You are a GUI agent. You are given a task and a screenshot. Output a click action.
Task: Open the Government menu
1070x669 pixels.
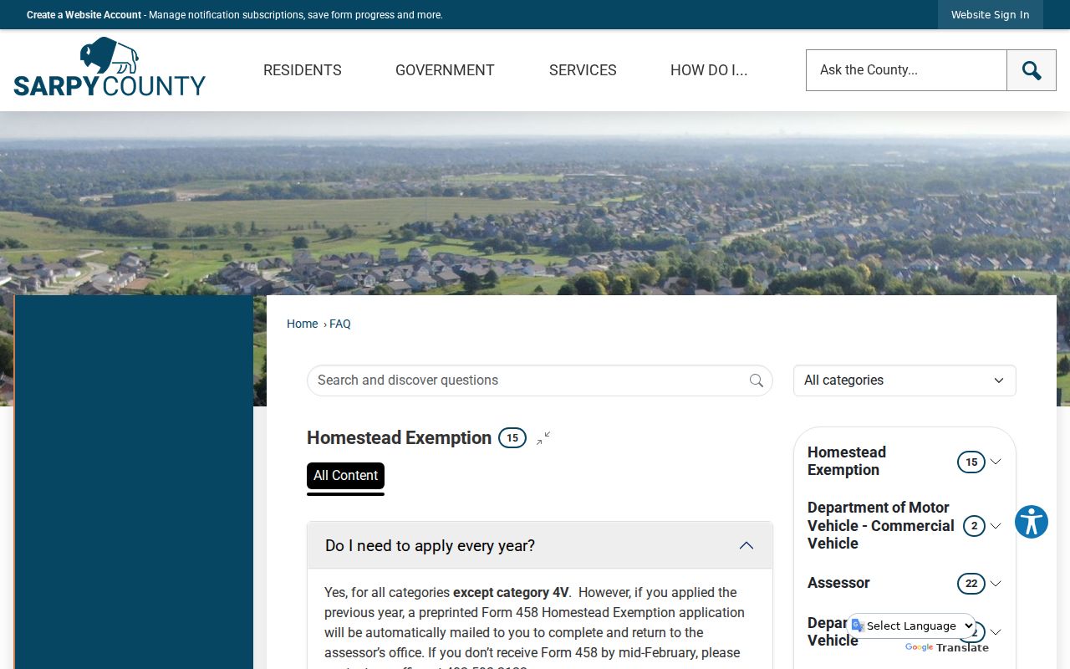[445, 70]
